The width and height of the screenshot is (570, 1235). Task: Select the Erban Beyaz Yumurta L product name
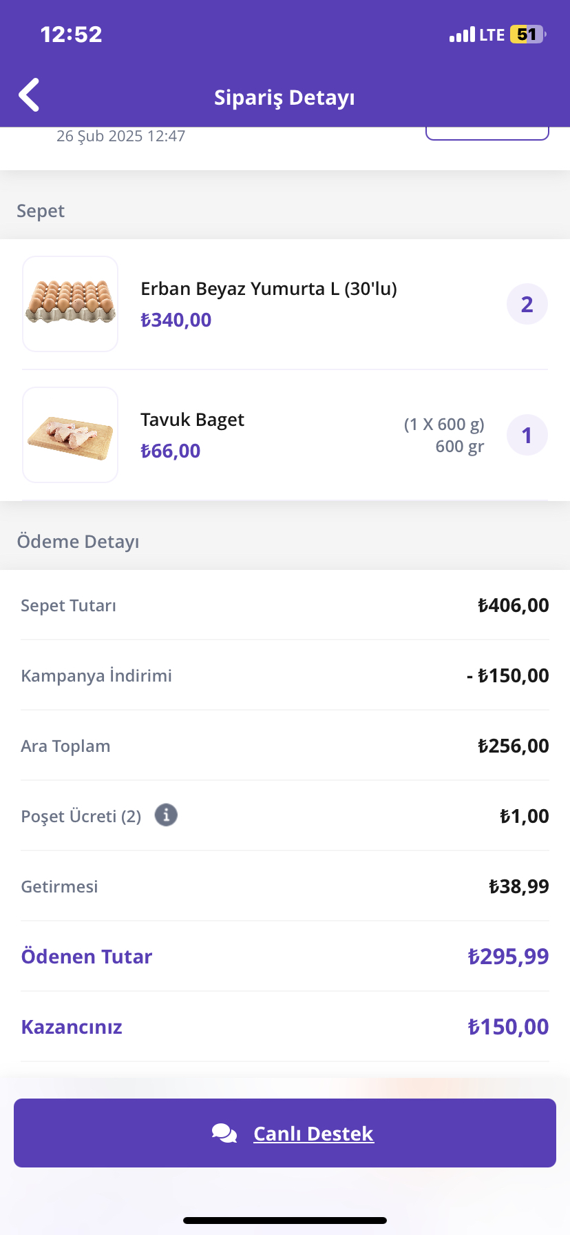[x=269, y=288]
